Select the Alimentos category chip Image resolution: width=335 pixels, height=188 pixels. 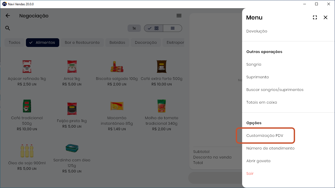pos(43,42)
